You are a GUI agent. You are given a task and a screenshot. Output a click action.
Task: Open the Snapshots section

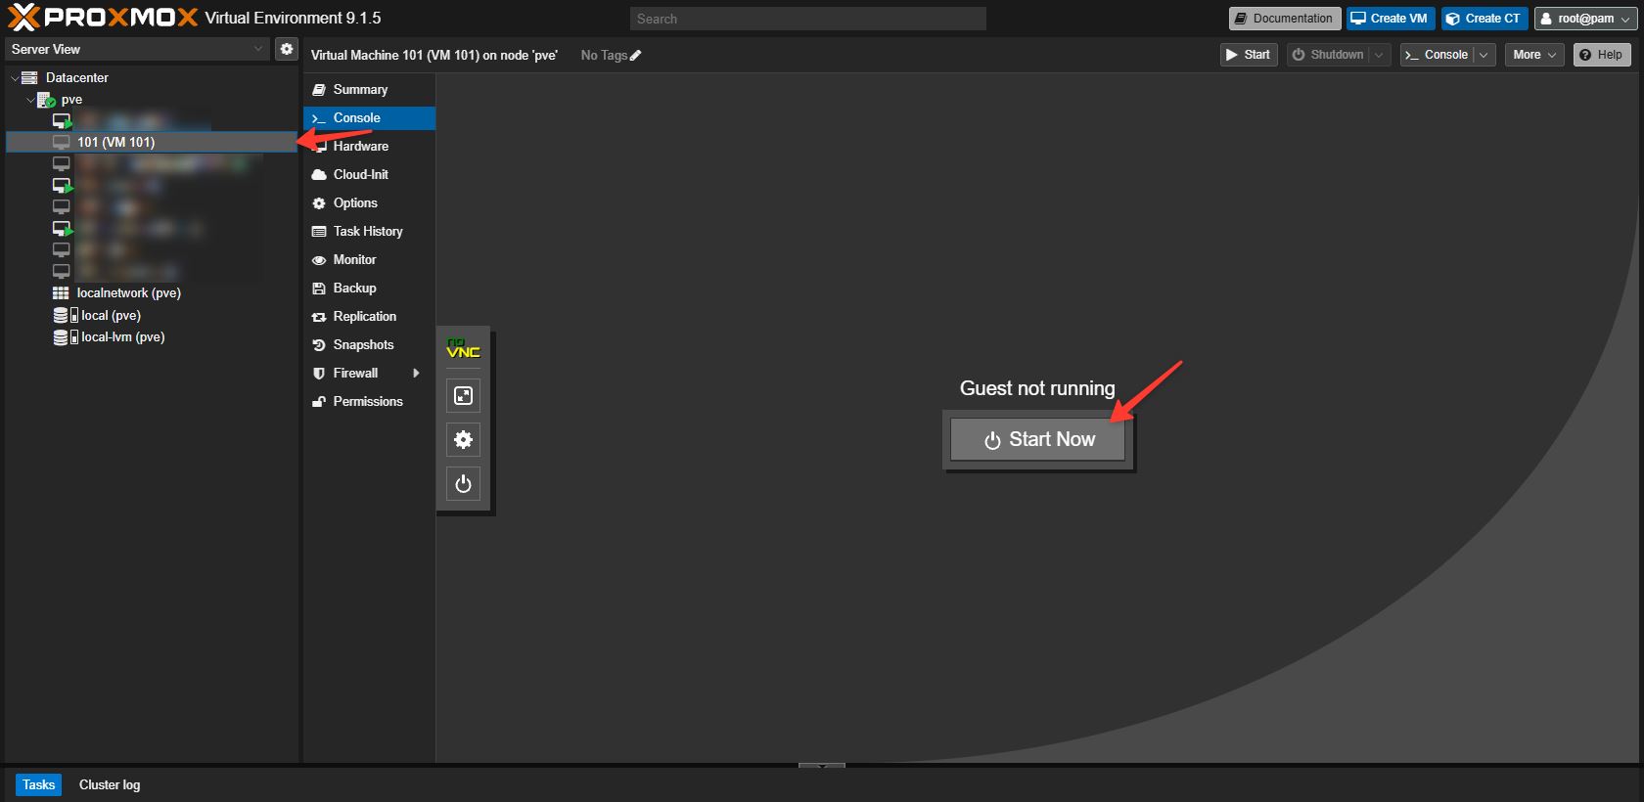[370, 345]
